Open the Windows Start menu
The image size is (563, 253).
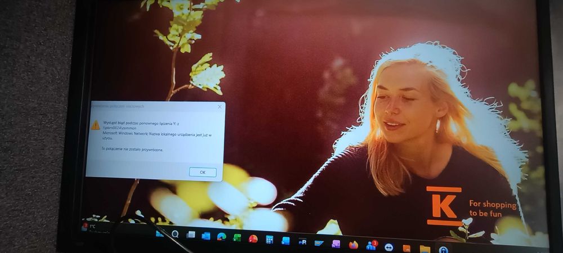click(159, 234)
